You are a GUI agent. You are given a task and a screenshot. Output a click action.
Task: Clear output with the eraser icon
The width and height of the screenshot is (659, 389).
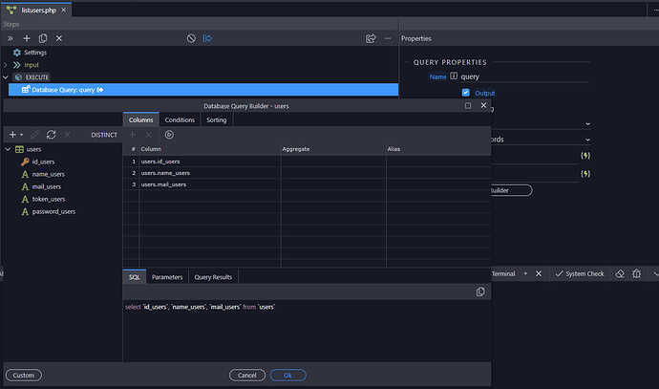click(620, 273)
